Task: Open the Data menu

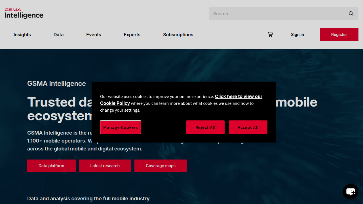Action: (x=58, y=35)
